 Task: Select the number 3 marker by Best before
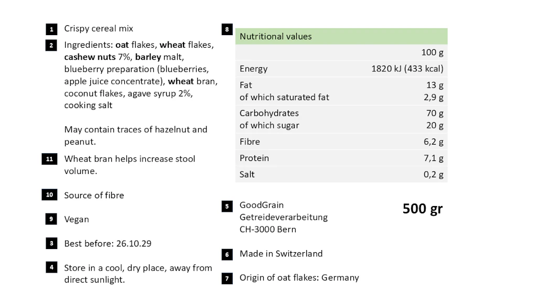51,243
